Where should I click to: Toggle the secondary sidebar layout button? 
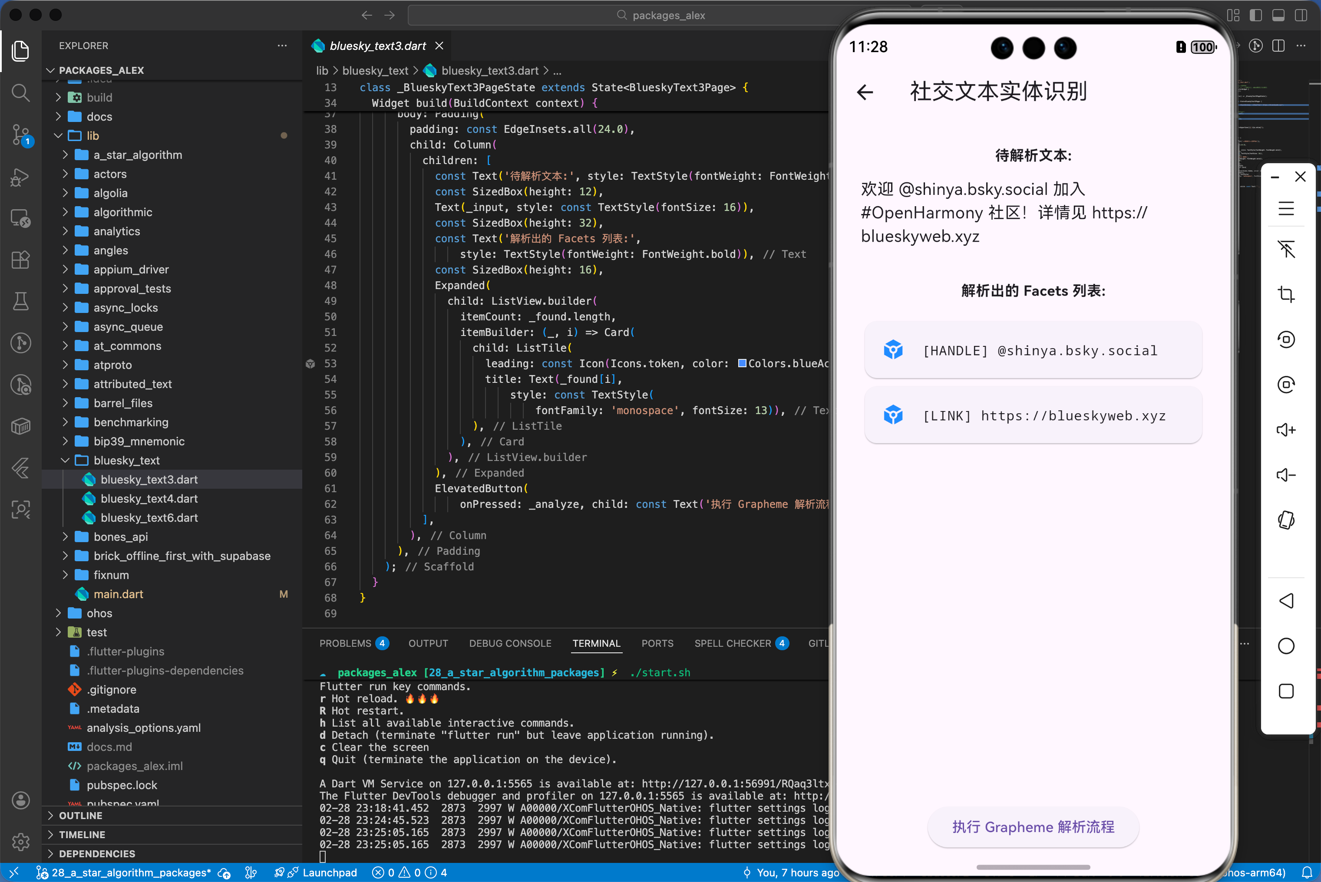tap(1301, 15)
